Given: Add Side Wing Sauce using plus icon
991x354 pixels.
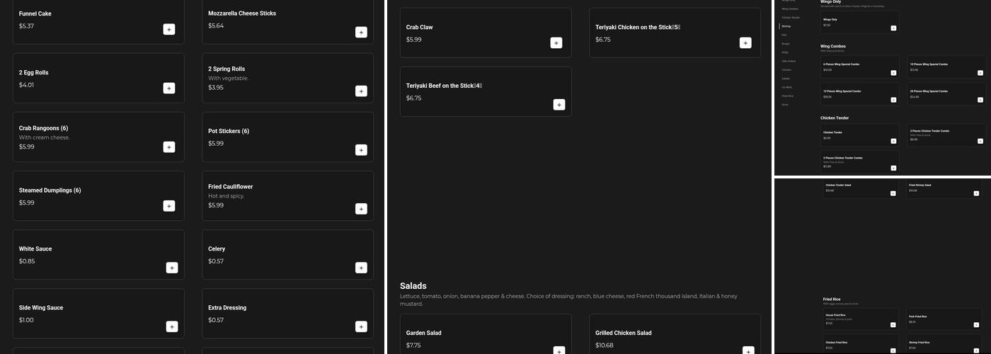Looking at the screenshot, I should pyautogui.click(x=172, y=326).
